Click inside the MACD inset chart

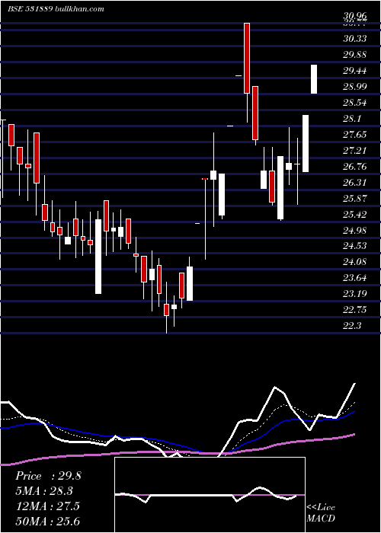(x=210, y=495)
